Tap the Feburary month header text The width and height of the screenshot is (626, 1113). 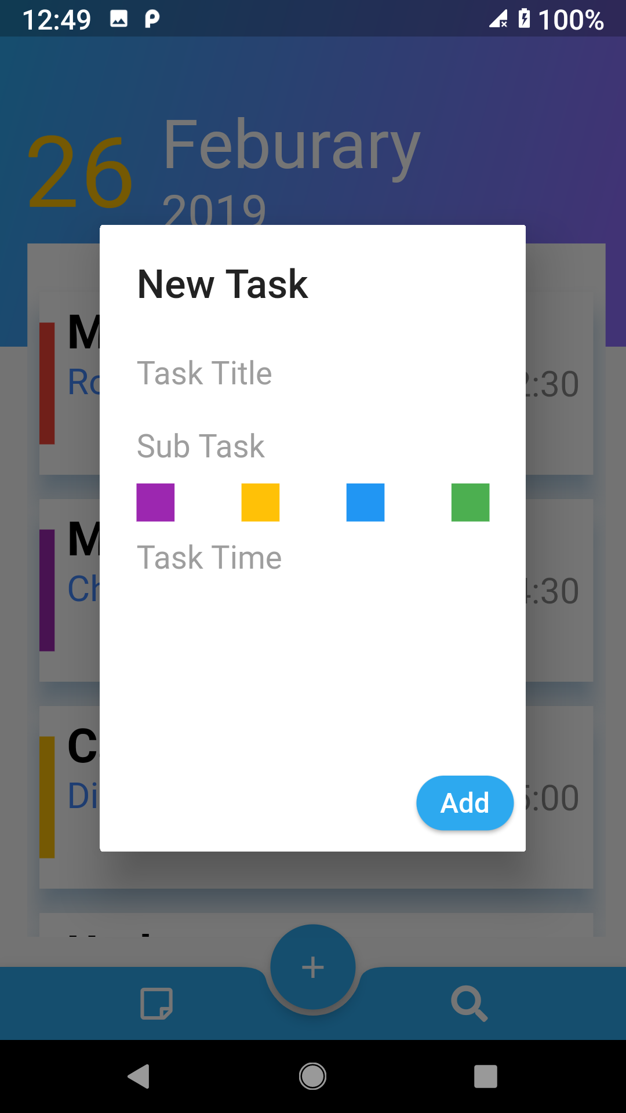(x=292, y=145)
